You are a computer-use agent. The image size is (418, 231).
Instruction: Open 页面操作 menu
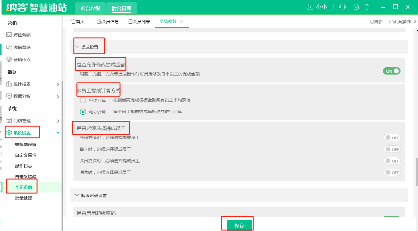[400, 22]
